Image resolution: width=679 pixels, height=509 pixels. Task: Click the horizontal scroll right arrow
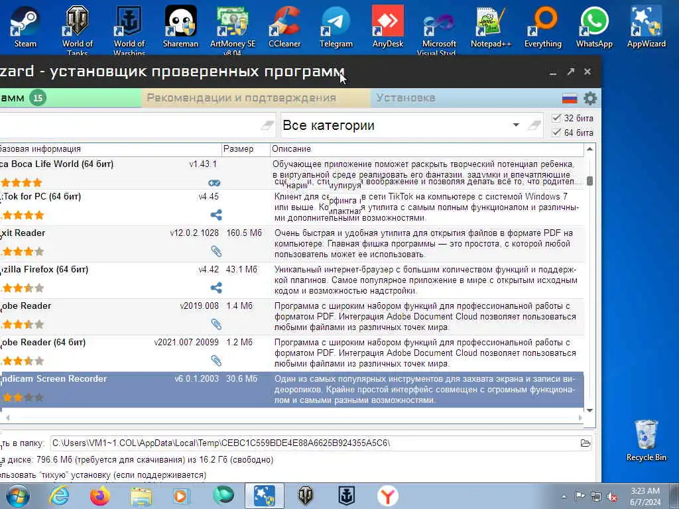click(580, 418)
